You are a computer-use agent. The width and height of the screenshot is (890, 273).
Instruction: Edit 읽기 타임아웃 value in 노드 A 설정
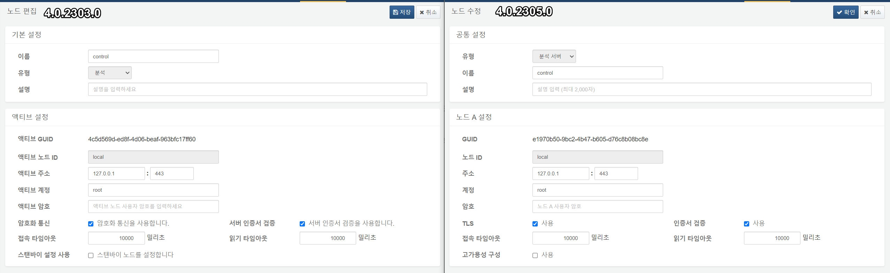point(772,238)
